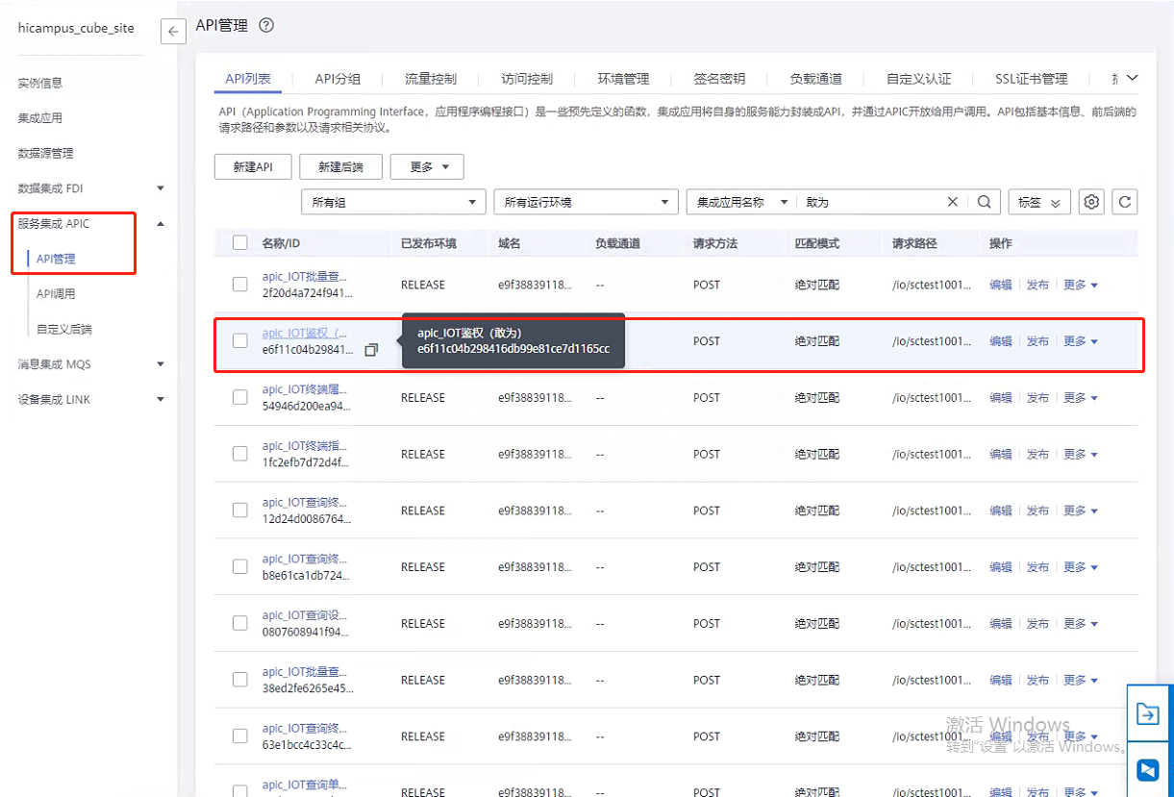Switch to the 流量控制 tab

point(430,79)
